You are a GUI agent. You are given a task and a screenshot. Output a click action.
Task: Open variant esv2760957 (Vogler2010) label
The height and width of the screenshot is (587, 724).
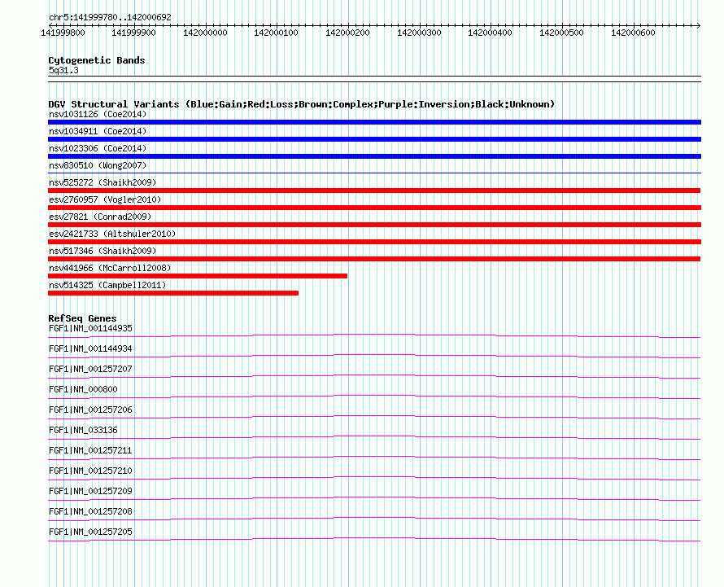(x=105, y=199)
